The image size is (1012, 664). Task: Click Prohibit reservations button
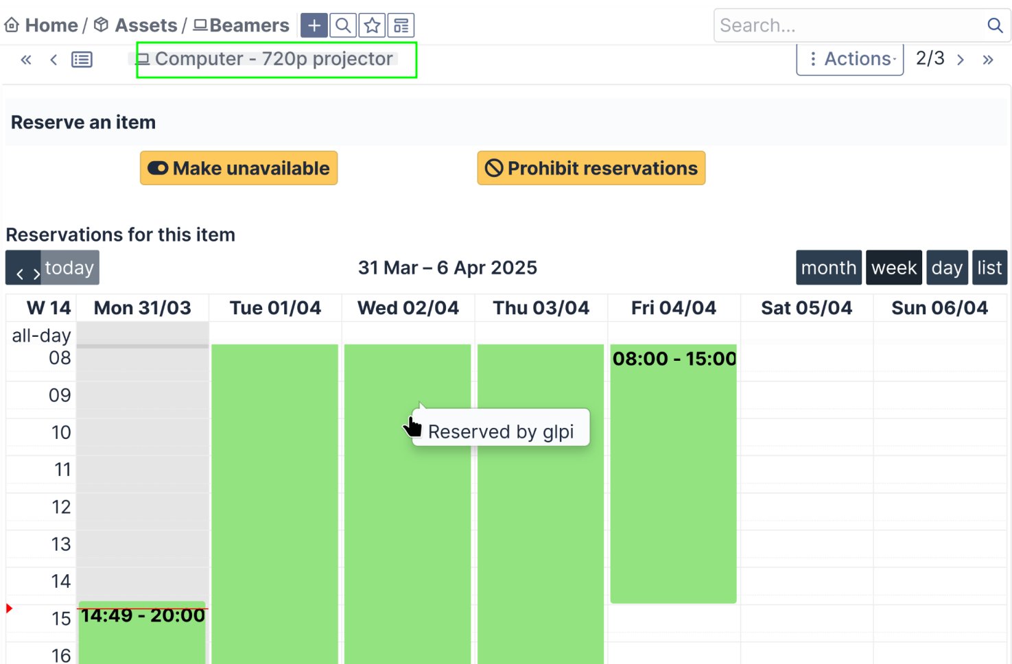pyautogui.click(x=591, y=168)
